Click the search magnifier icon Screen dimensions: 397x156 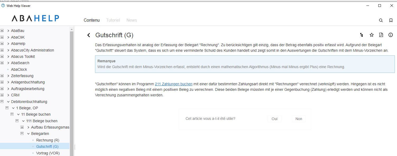381,20
